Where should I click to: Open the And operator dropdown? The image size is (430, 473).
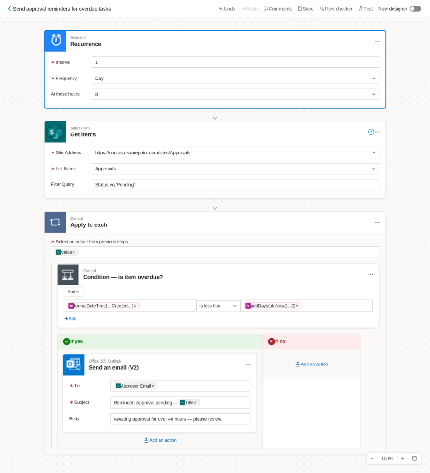point(74,292)
